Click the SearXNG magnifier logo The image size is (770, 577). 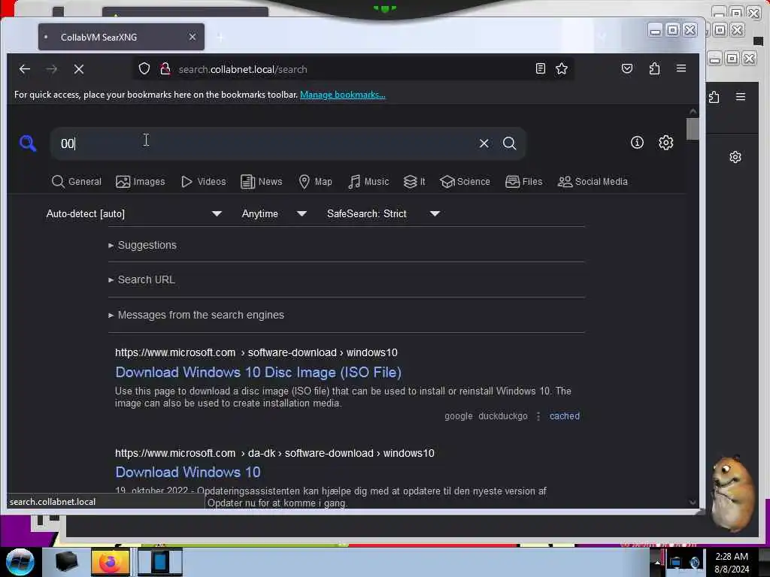click(28, 143)
